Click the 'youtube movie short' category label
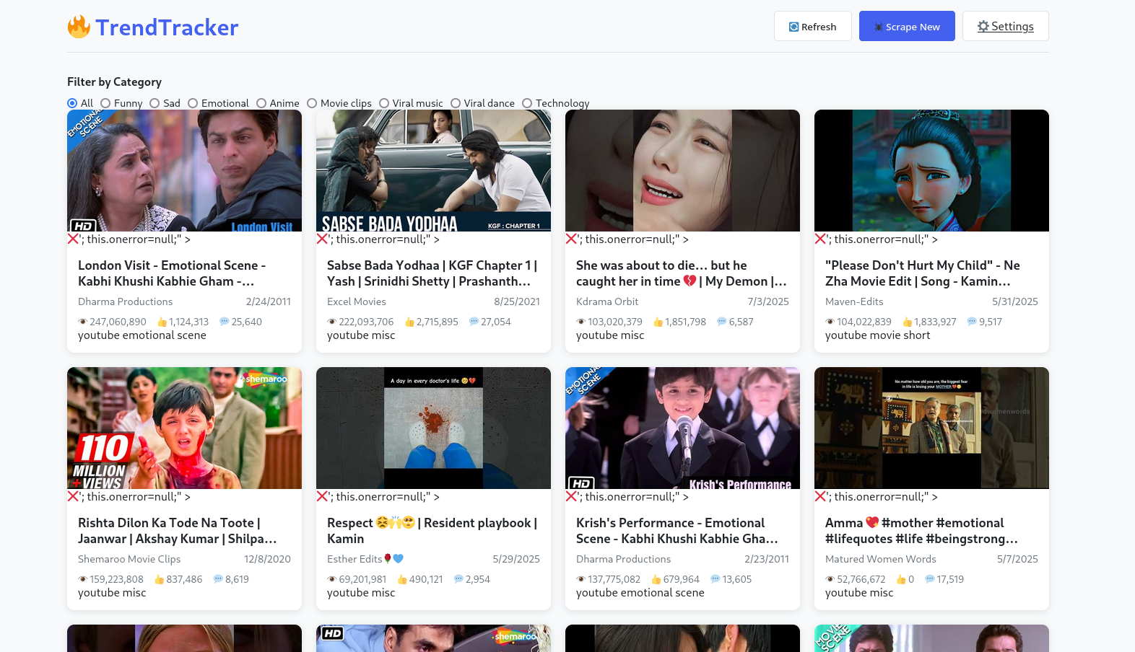1135x652 pixels. 878,335
